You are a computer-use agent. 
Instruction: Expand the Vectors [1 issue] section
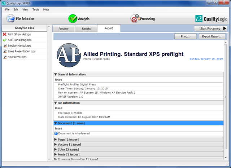(56, 144)
